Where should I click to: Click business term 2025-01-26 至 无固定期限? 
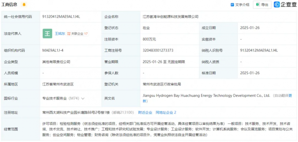[x=164, y=62]
